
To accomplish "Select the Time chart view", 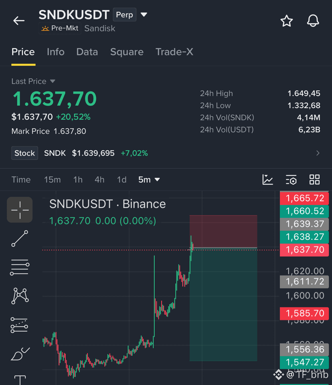I will tap(21, 180).
